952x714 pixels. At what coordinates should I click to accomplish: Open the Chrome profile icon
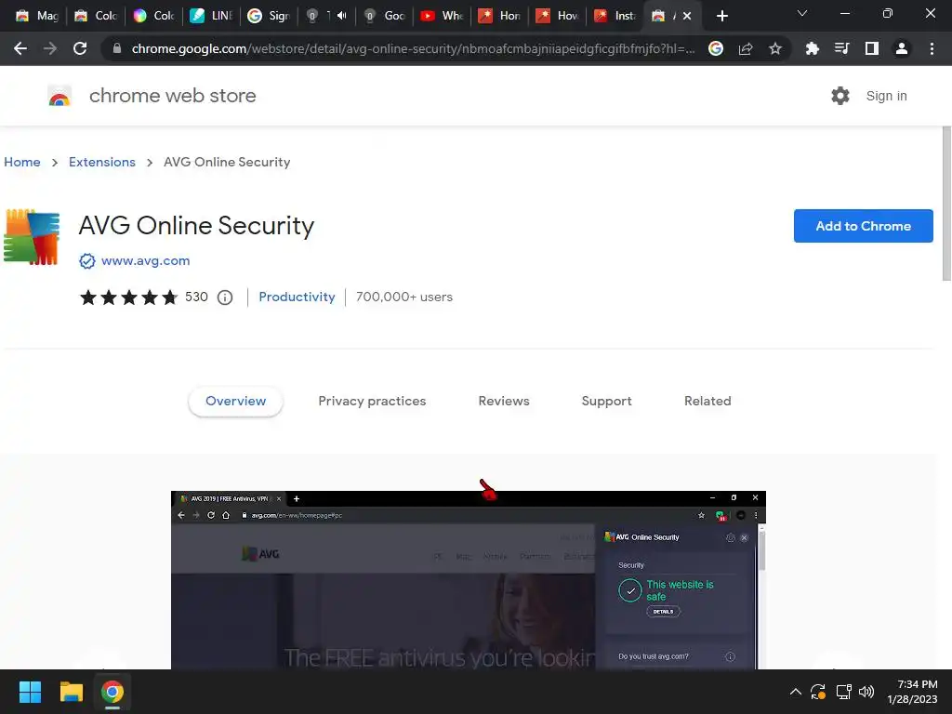[x=902, y=48]
